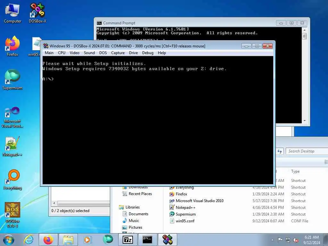Click the DOSBox-X window title icon

(x=46, y=46)
